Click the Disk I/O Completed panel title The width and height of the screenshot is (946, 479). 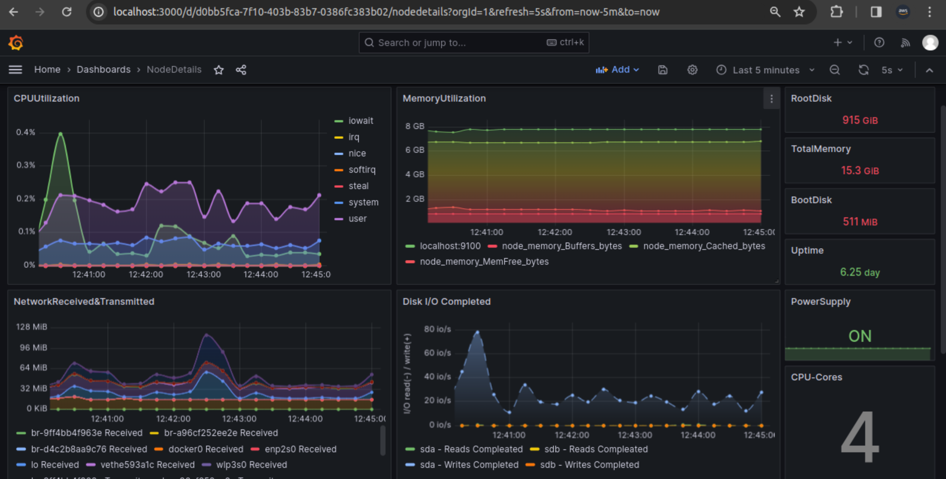[x=446, y=302]
